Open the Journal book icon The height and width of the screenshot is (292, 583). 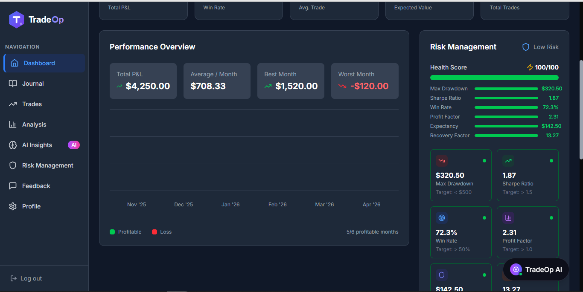pos(13,84)
